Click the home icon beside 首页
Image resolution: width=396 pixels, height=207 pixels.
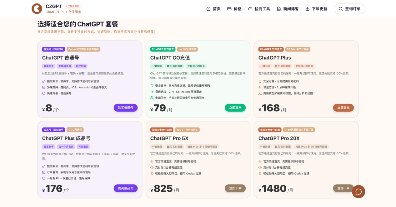pyautogui.click(x=208, y=9)
